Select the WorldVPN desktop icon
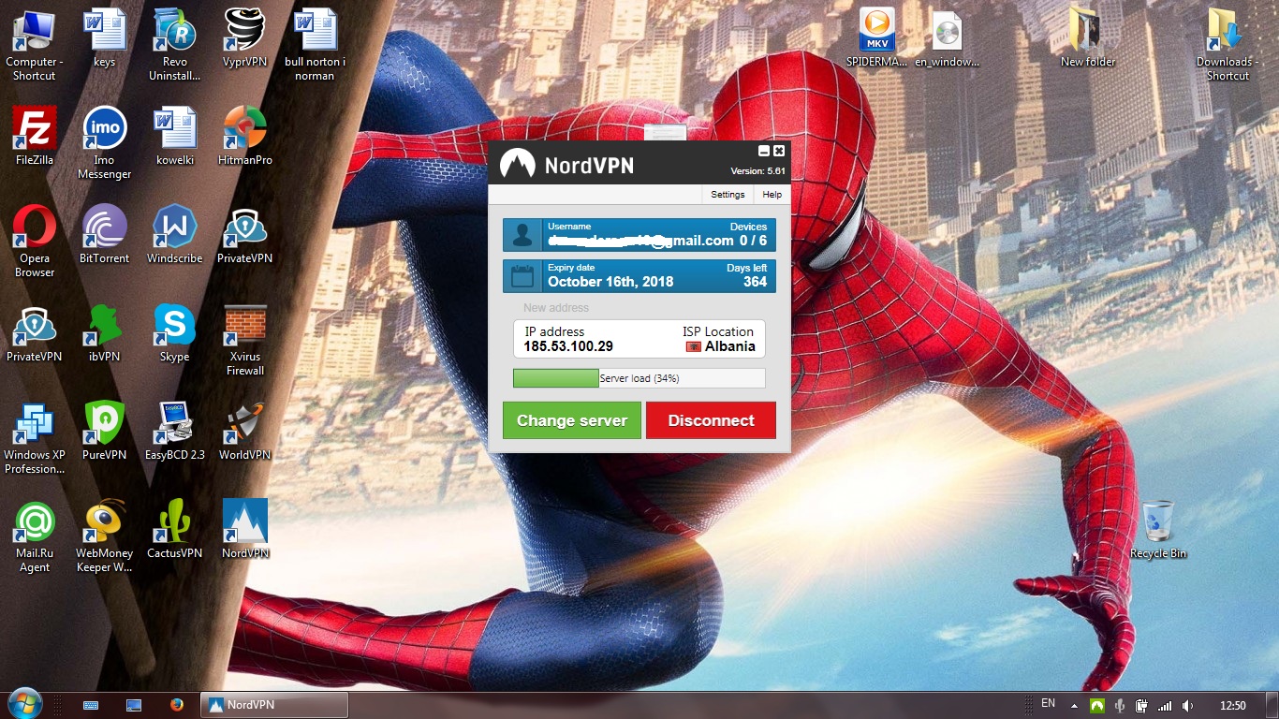Viewport: 1279px width, 719px height. (245, 432)
